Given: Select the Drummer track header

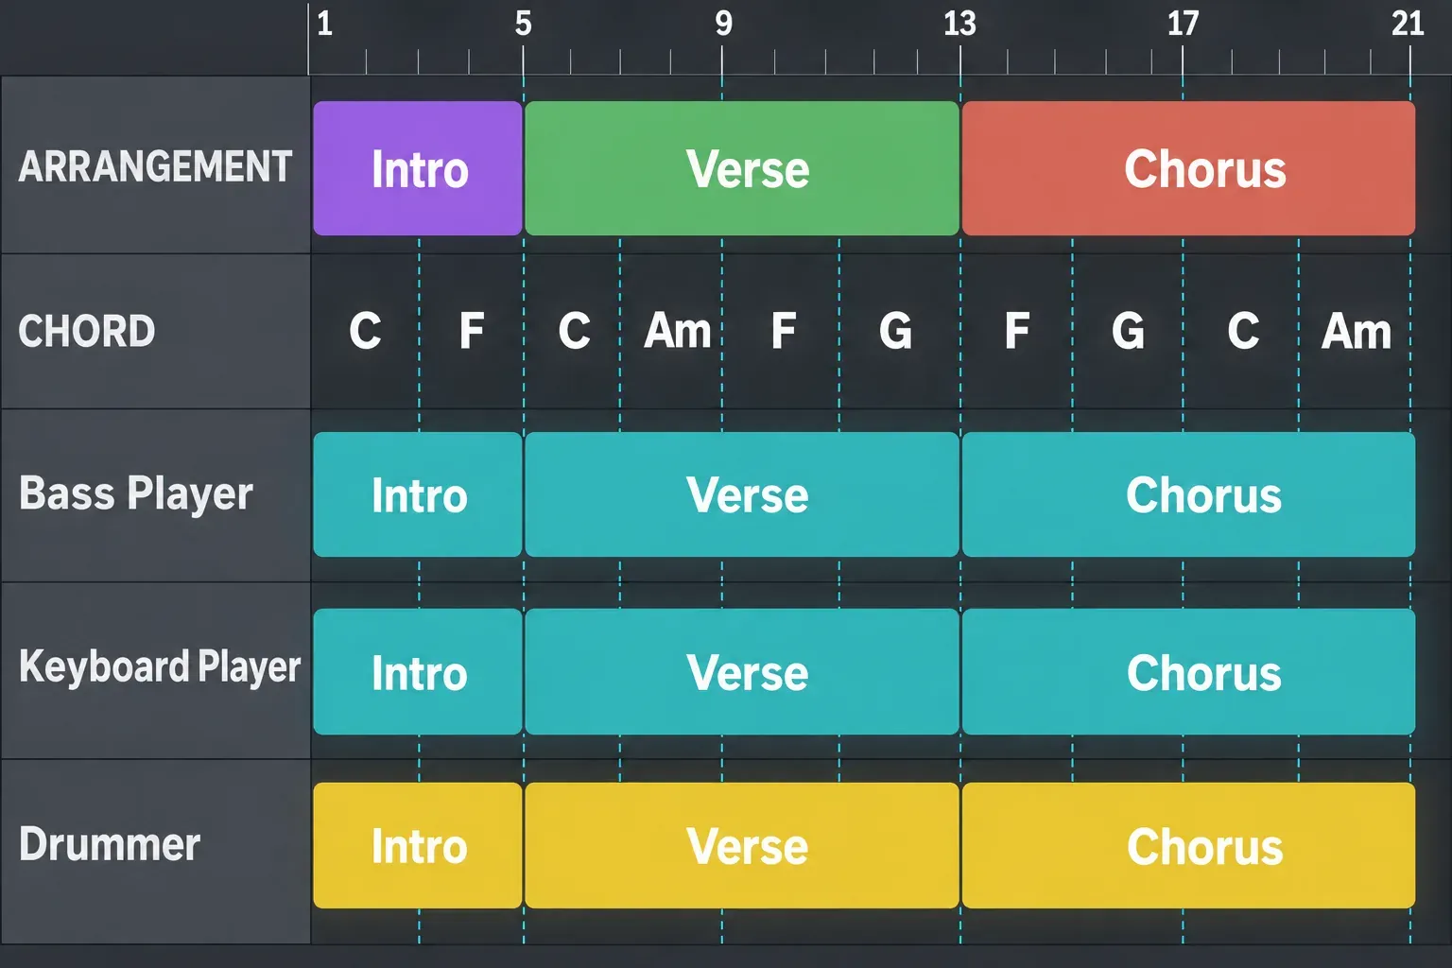Looking at the screenshot, I should pyautogui.click(x=155, y=852).
